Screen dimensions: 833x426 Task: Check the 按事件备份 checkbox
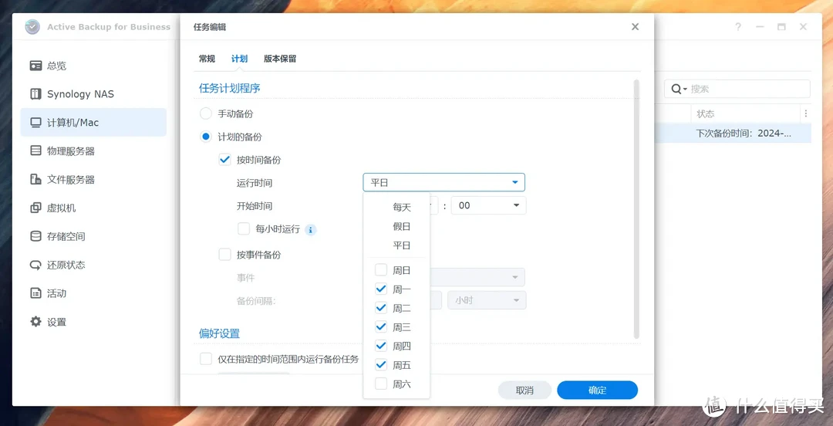(x=224, y=255)
